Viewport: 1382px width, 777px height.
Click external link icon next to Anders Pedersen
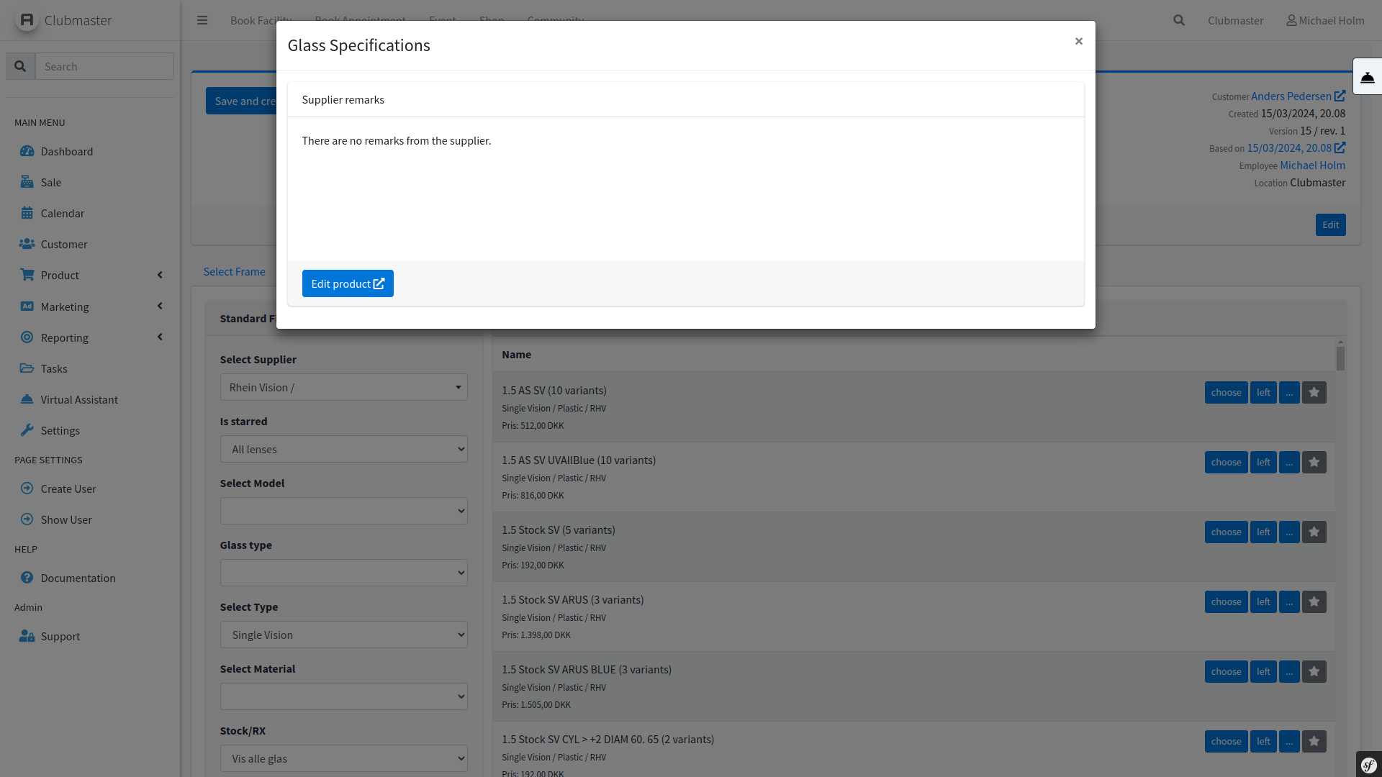(1340, 96)
